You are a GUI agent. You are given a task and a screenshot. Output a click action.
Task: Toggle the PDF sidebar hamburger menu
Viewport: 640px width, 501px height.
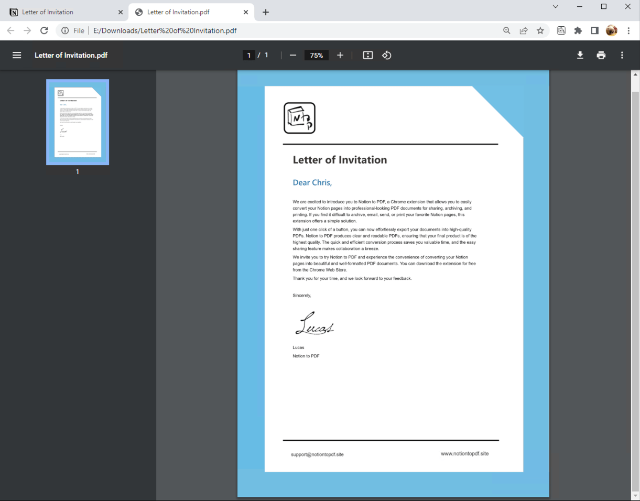click(17, 55)
